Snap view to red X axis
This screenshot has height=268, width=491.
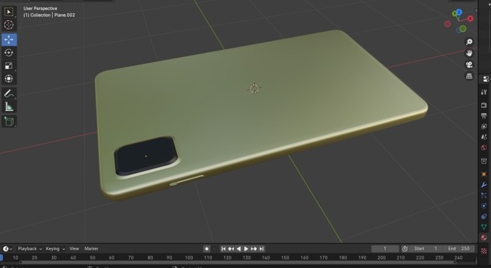point(470,18)
